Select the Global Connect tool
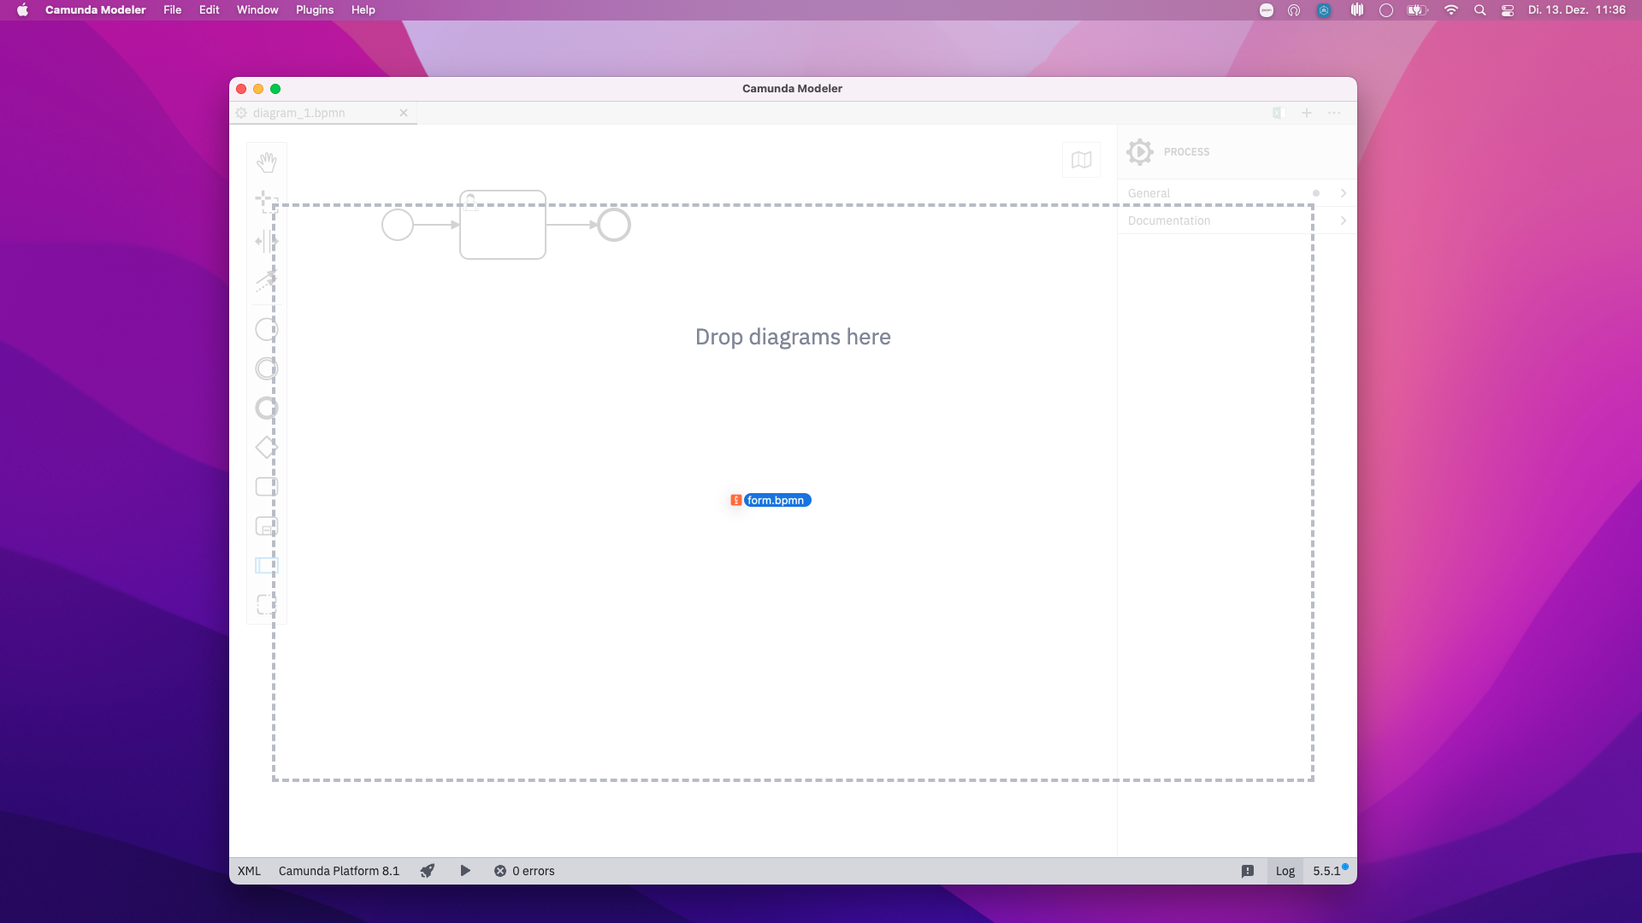Viewport: 1642px width, 923px height. click(x=266, y=280)
